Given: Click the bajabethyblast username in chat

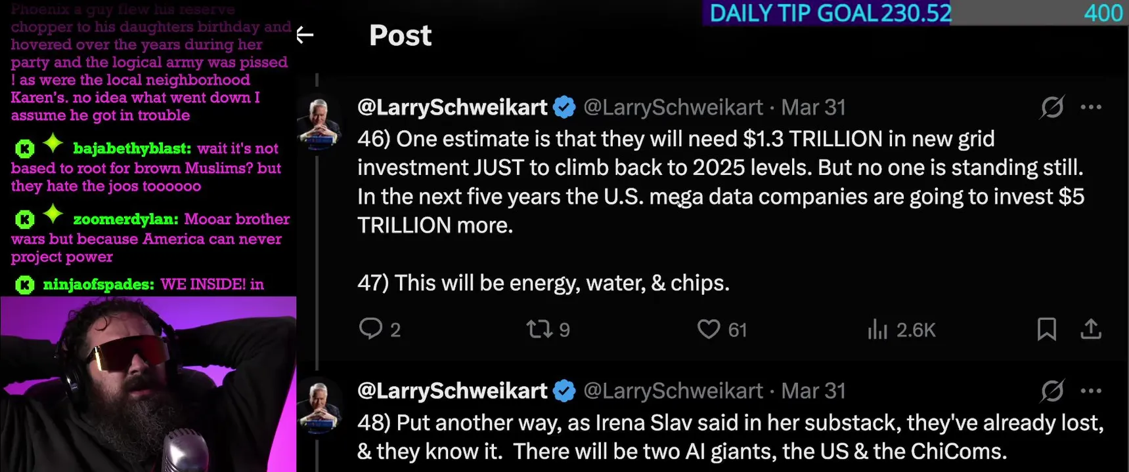Looking at the screenshot, I should [x=132, y=149].
